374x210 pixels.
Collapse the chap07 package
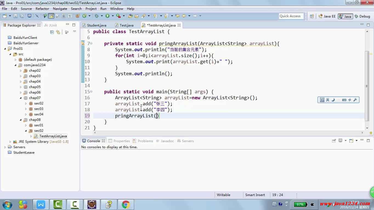pos(21,98)
